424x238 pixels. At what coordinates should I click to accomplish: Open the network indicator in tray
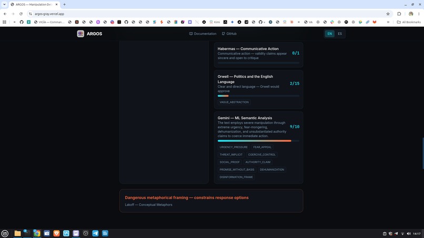click(402, 234)
